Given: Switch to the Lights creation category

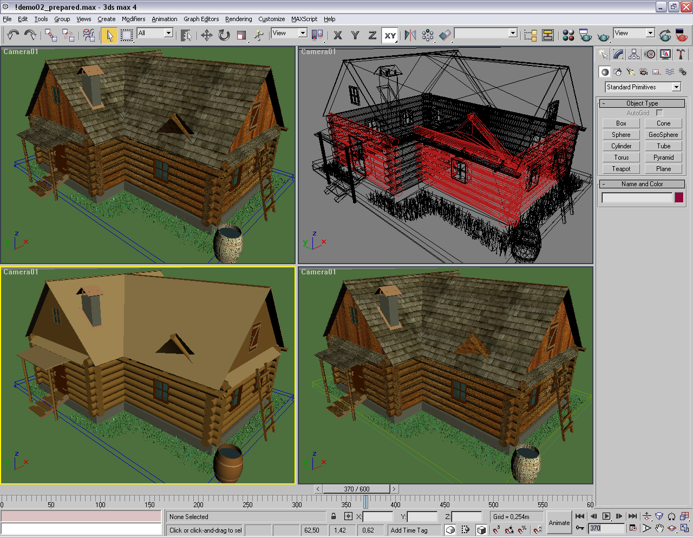Looking at the screenshot, I should tap(631, 72).
